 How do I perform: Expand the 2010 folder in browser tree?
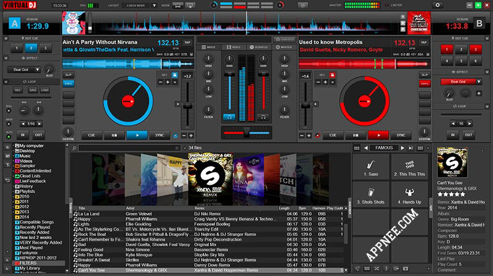point(14,197)
